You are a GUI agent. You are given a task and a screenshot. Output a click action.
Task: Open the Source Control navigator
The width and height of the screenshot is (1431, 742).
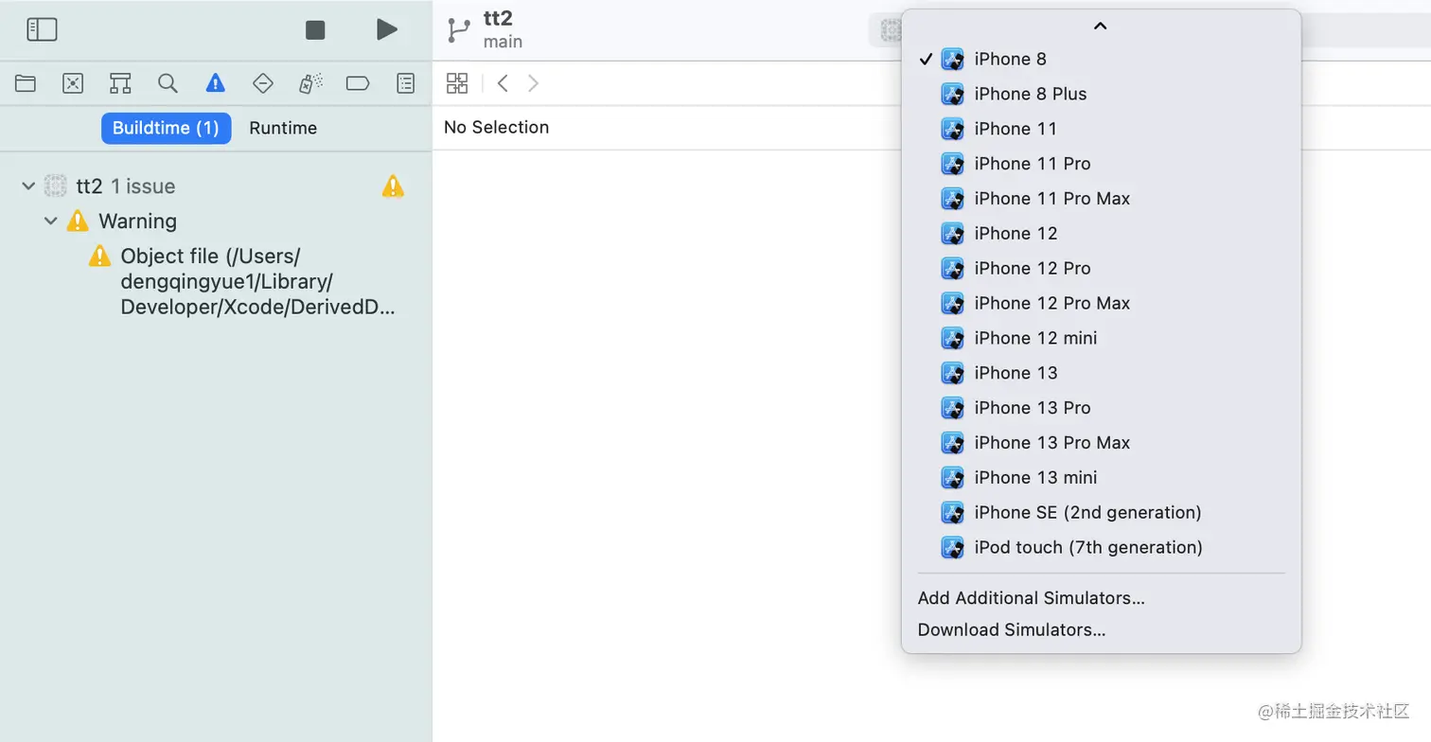click(73, 83)
